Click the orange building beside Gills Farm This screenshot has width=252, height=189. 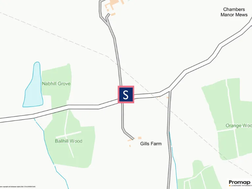(139, 138)
